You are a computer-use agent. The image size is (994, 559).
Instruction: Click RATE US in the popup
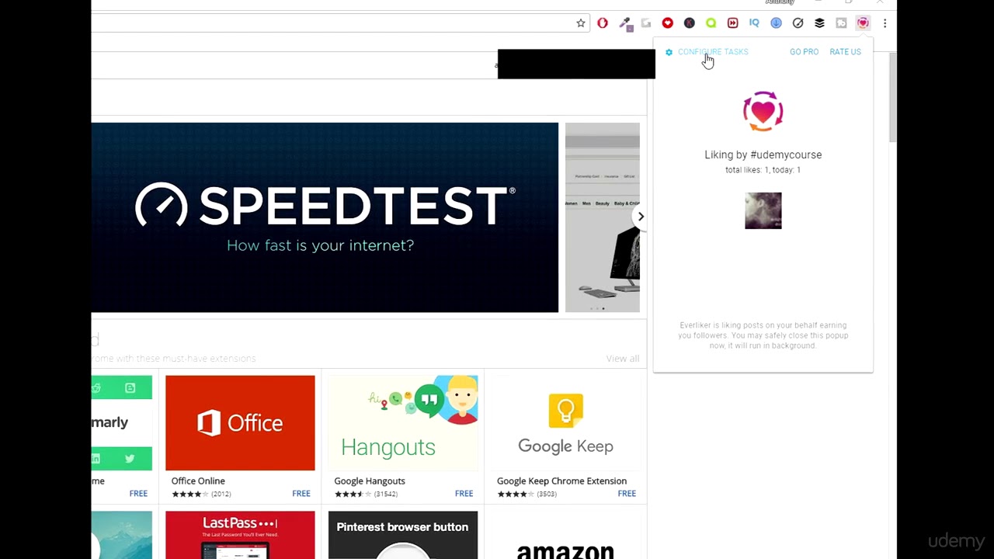(x=845, y=52)
